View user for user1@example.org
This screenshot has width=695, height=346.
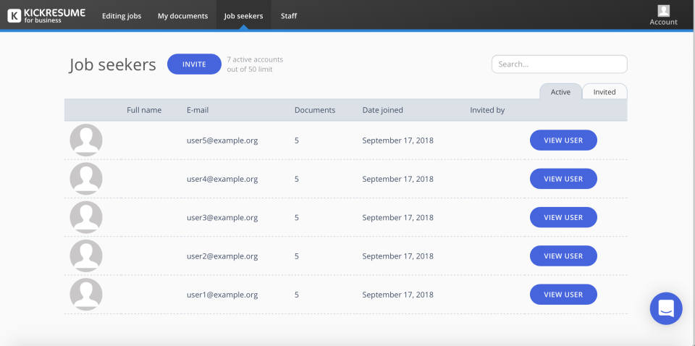[x=563, y=295]
